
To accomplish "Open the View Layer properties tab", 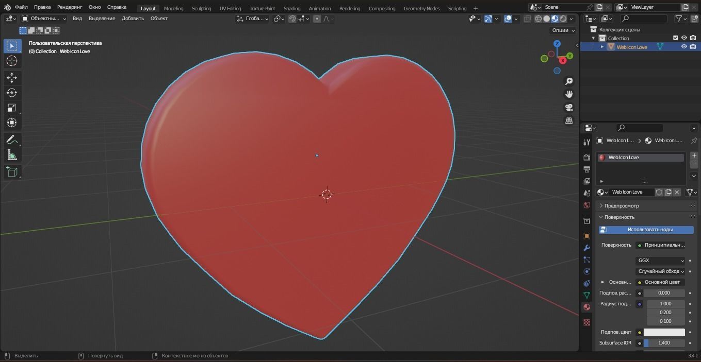I will point(586,181).
